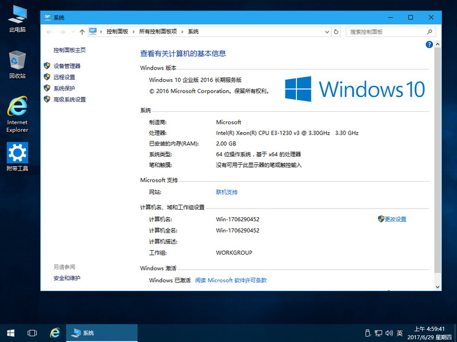Select 系统 window taskbar button
457x342 pixels.
102,333
